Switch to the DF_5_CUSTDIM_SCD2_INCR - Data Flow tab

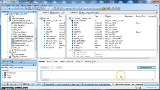[96, 84]
